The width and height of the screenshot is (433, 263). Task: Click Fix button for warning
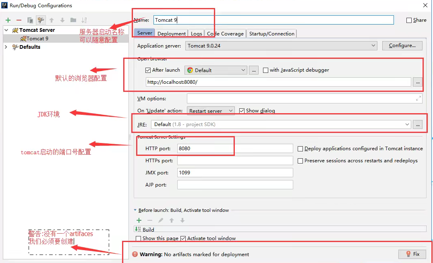413,254
